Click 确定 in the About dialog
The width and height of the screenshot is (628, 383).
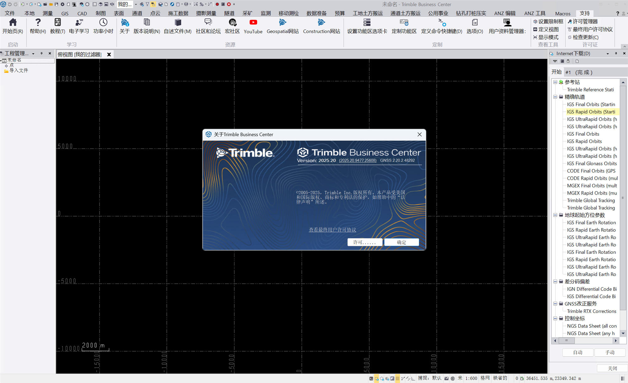pyautogui.click(x=401, y=242)
